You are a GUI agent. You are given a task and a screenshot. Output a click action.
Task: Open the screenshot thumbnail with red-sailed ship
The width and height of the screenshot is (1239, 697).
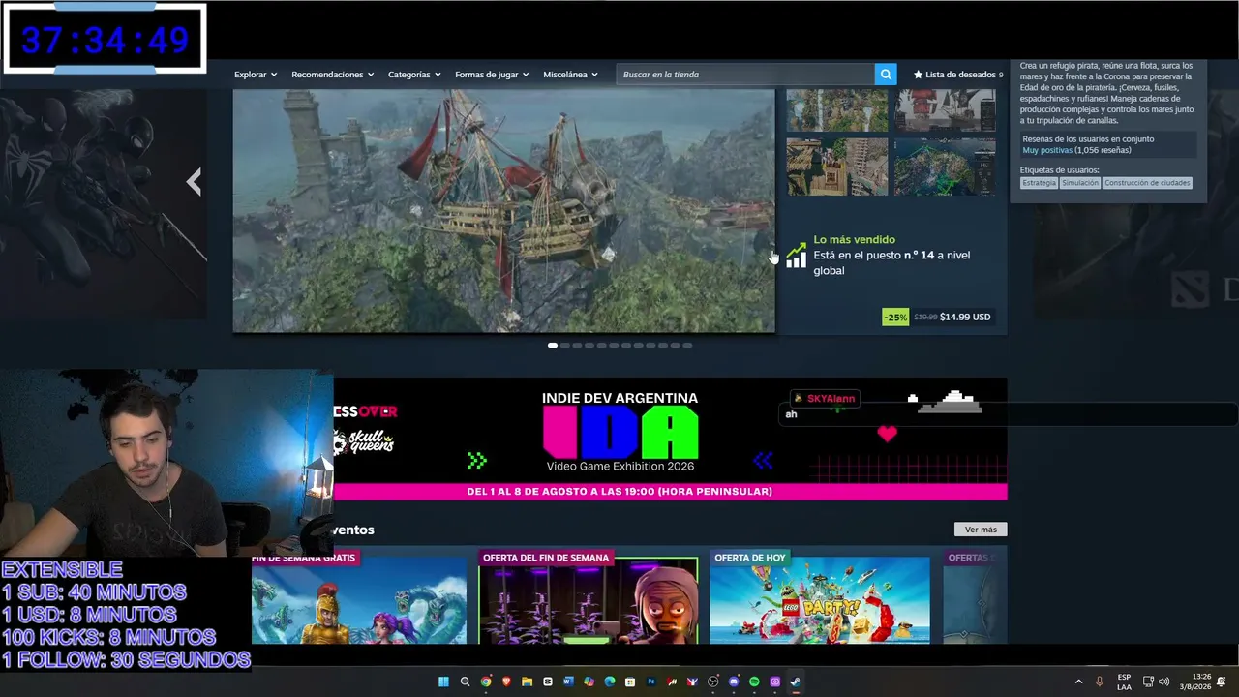pos(945,110)
